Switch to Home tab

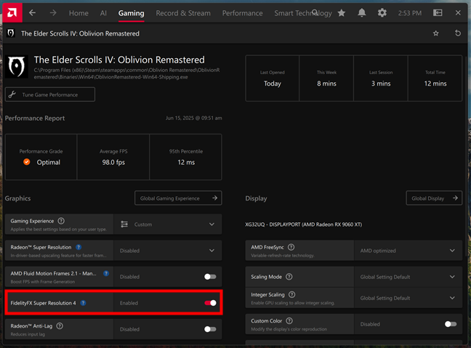coord(78,13)
